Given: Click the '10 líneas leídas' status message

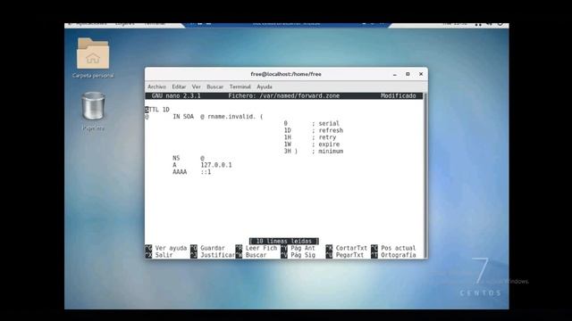Looking at the screenshot, I should tap(284, 241).
